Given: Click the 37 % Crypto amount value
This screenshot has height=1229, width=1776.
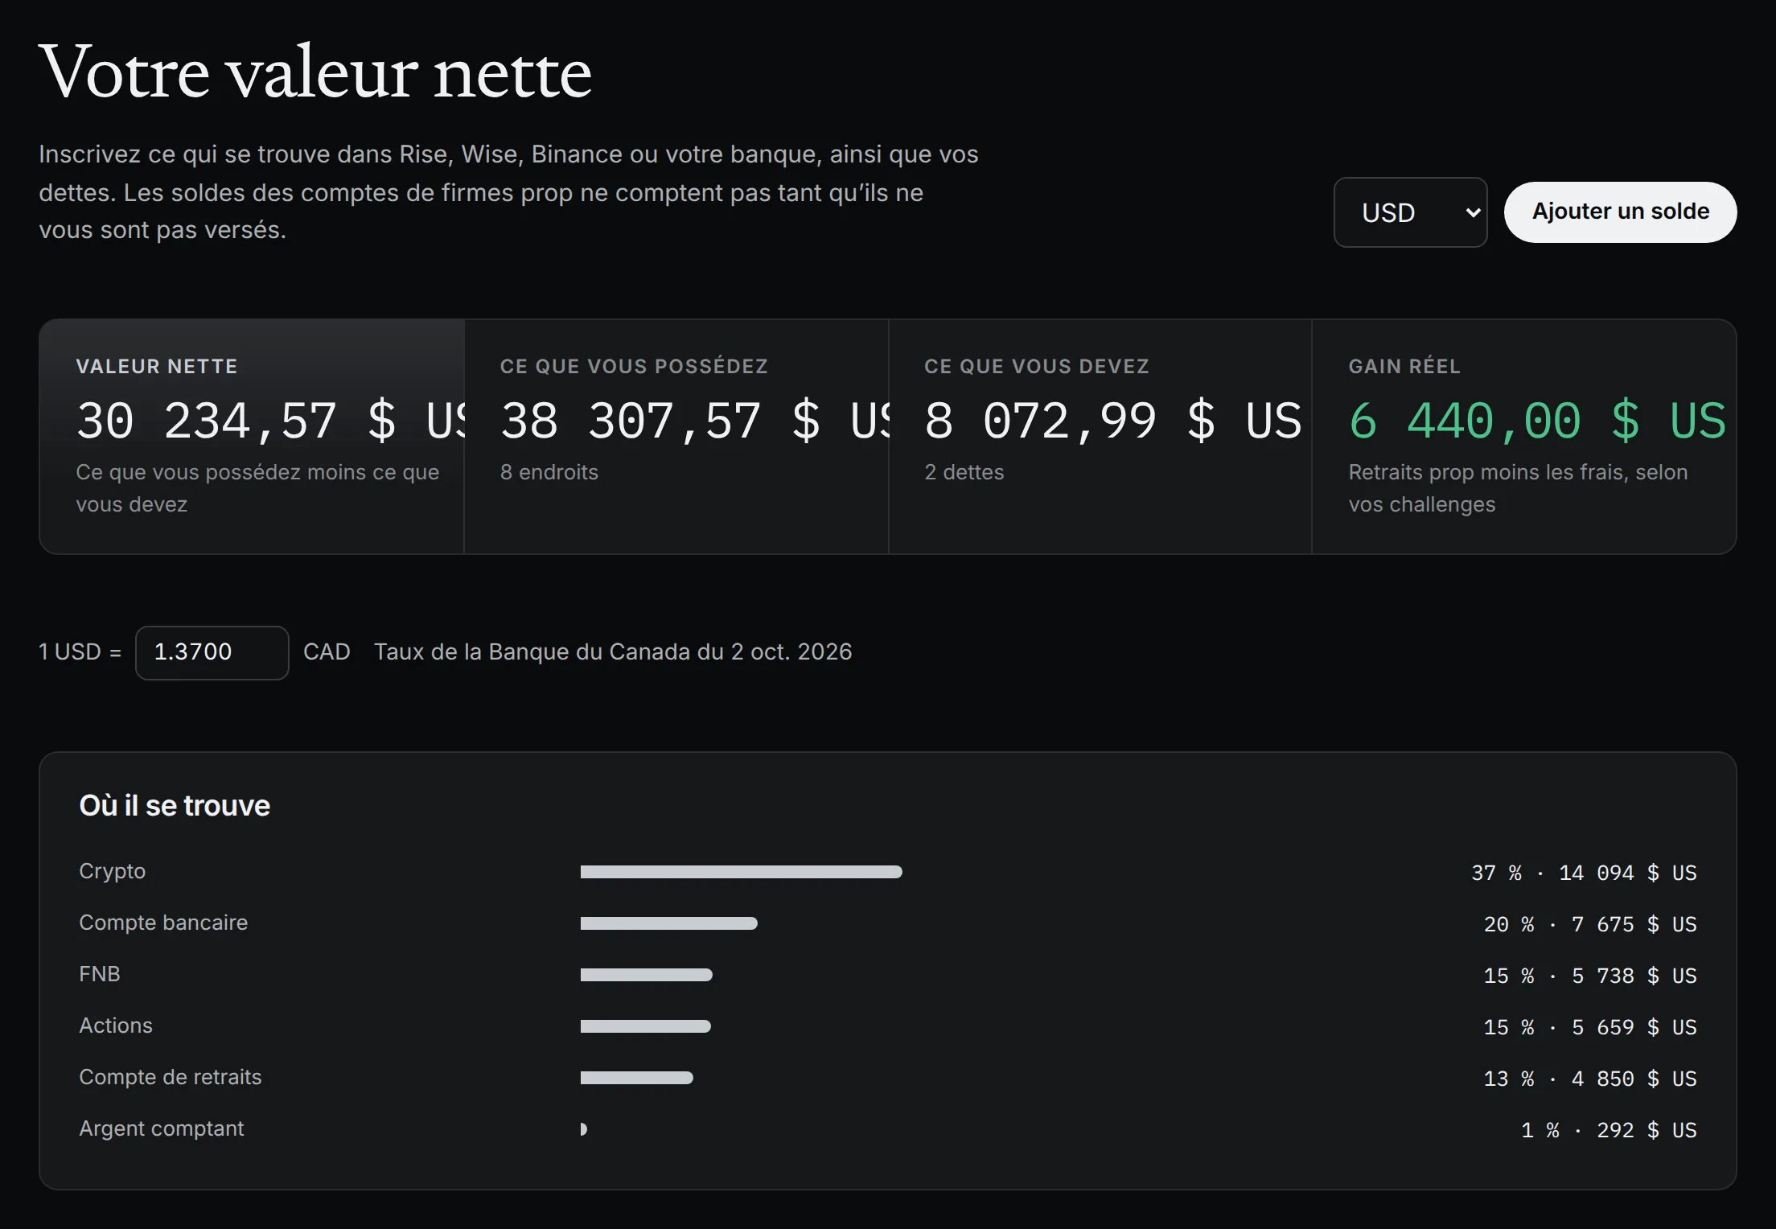Looking at the screenshot, I should 1584,873.
